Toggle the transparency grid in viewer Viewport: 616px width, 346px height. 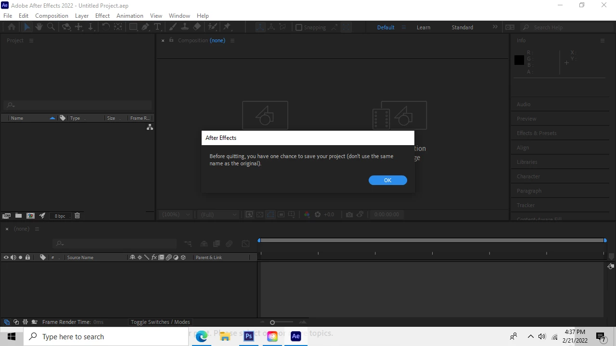click(x=260, y=214)
